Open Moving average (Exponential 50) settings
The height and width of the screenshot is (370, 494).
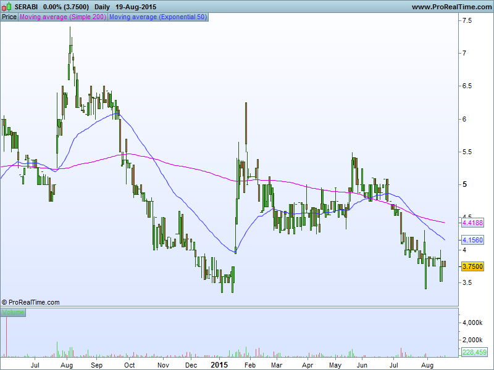[x=158, y=17]
